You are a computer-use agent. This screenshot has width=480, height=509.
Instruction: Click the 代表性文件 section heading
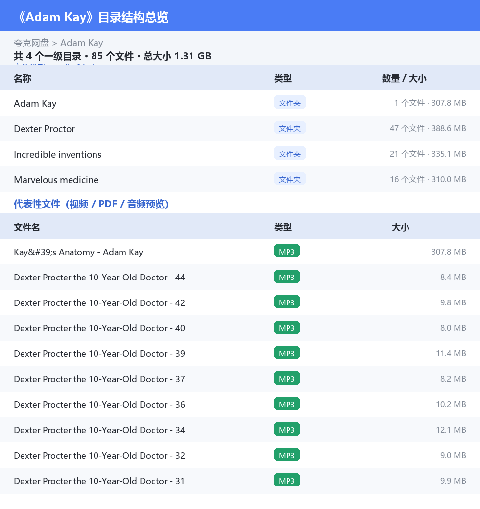click(91, 204)
